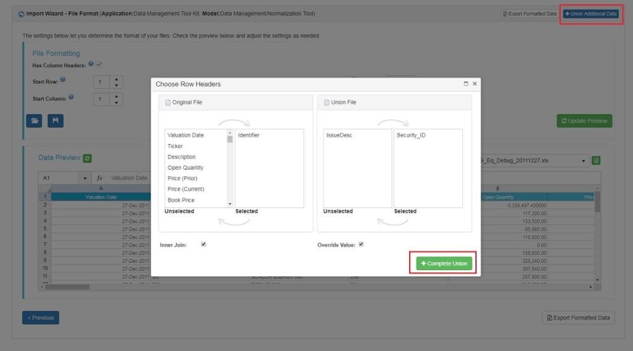Click help icon next to Start Column

pyautogui.click(x=72, y=97)
